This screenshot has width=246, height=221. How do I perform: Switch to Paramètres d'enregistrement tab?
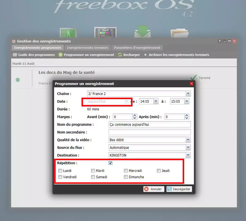(x=137, y=48)
